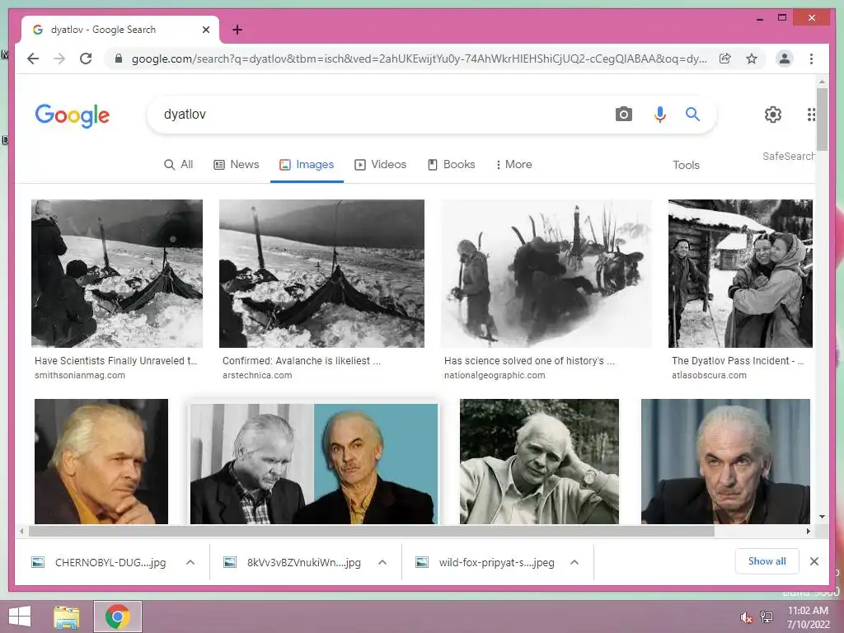The width and height of the screenshot is (844, 633).
Task: Click Chrome icon in taskbar
Action: pos(118,617)
